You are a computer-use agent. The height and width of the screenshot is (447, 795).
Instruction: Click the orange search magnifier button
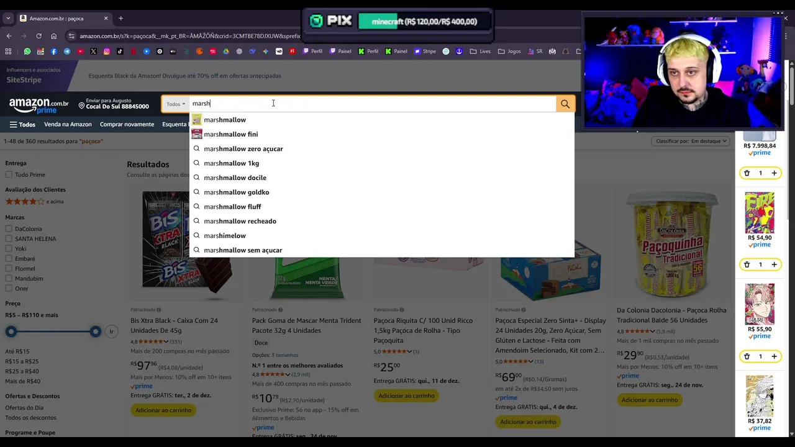tap(565, 104)
